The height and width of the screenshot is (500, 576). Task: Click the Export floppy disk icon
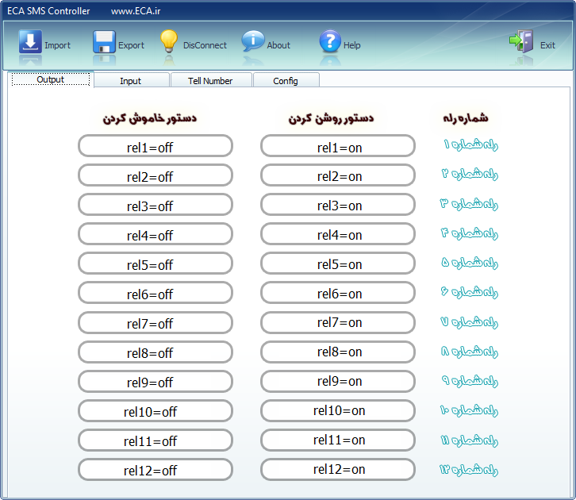pyautogui.click(x=104, y=42)
